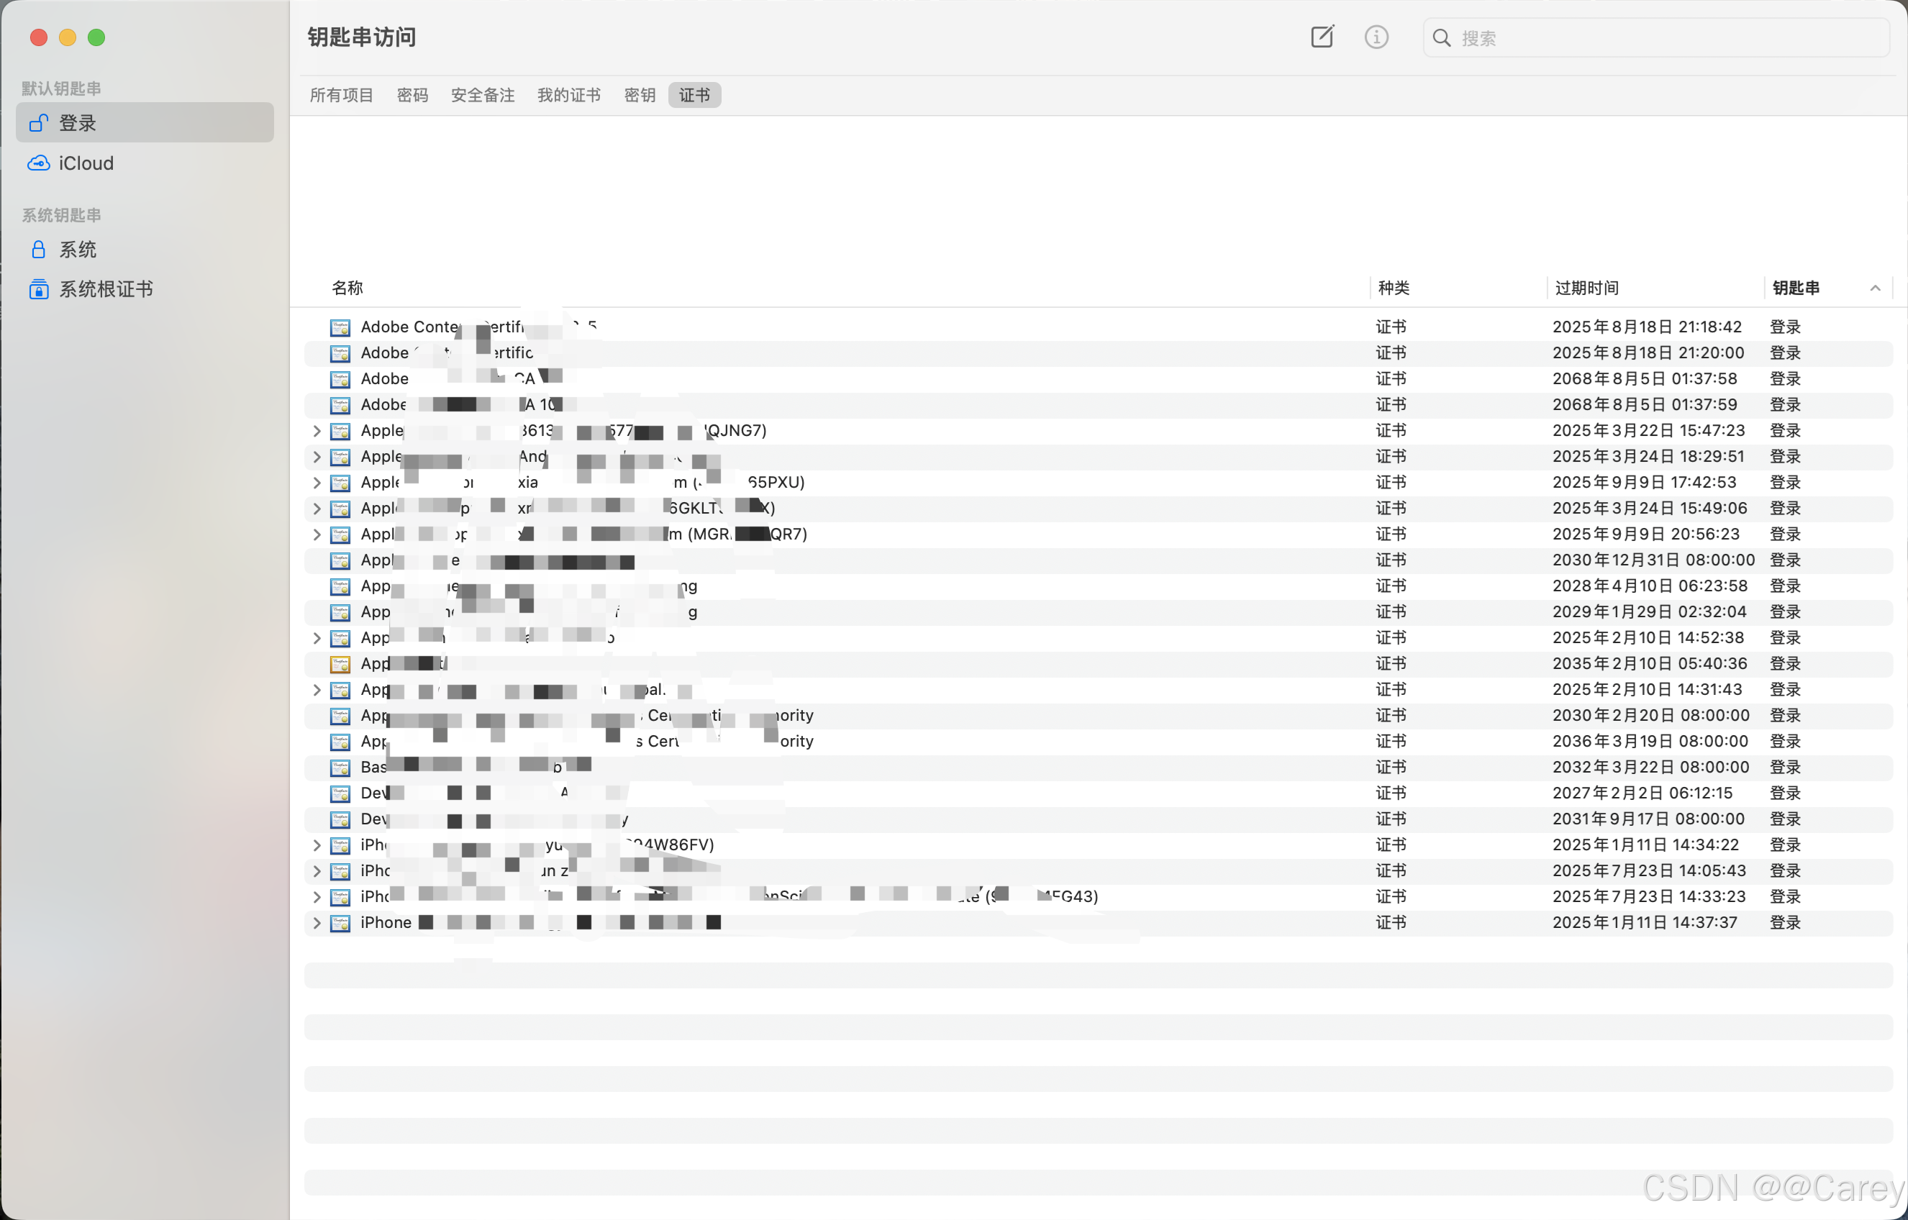Select the 登录 keychain unlocked lock icon
The width and height of the screenshot is (1908, 1220).
pos(38,123)
